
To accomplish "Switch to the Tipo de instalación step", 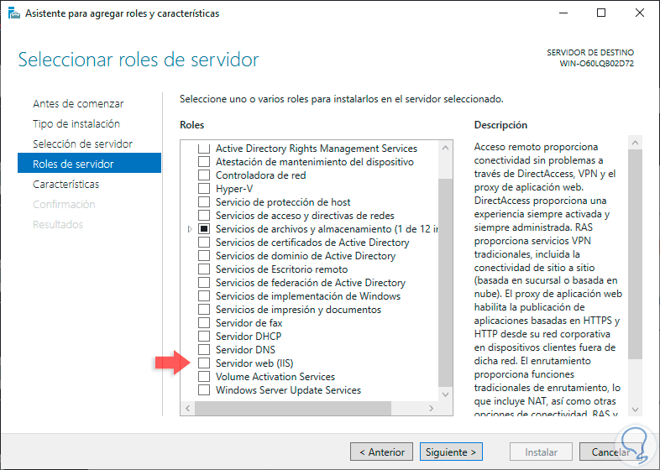I will (x=76, y=124).
